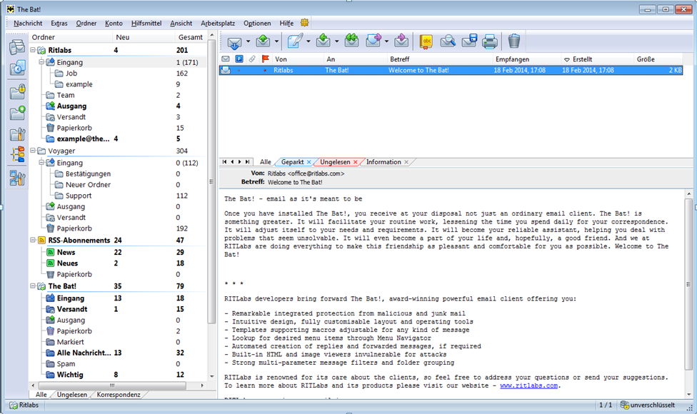Open the Konto menu
Viewport: 697px width, 414px height.
click(x=114, y=23)
